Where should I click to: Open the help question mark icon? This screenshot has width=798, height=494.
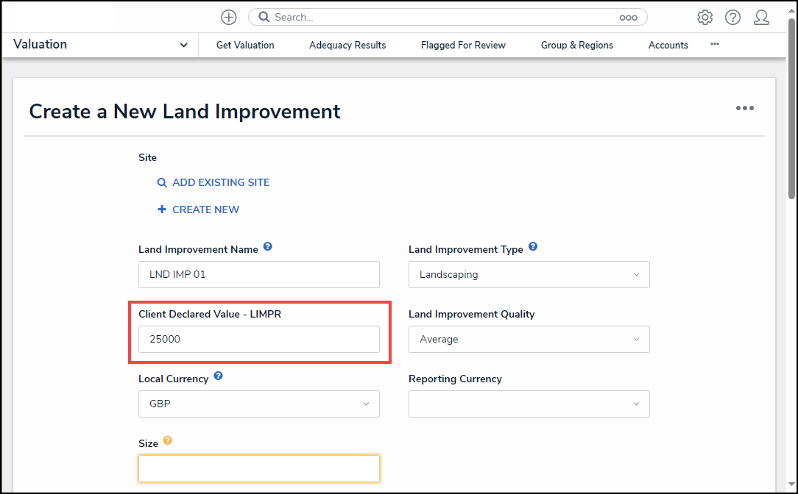pyautogui.click(x=733, y=18)
